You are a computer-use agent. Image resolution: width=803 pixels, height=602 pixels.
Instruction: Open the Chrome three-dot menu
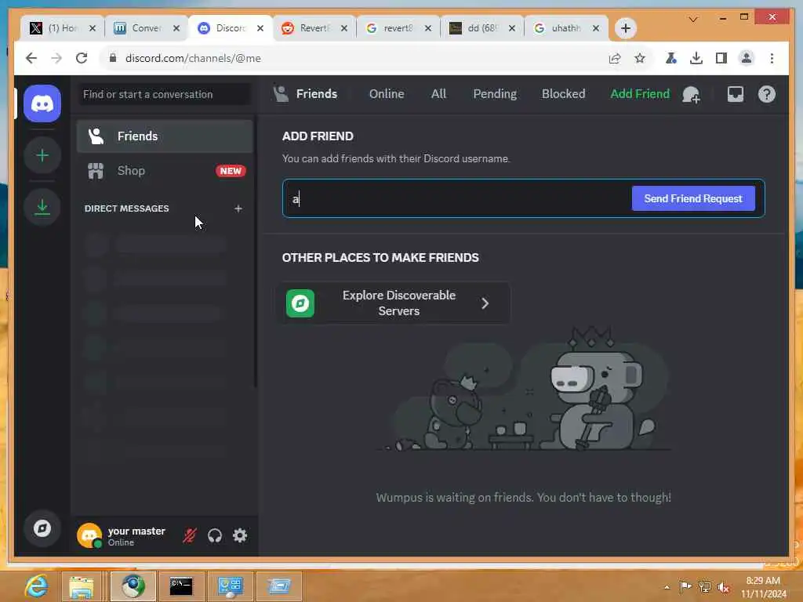[772, 58]
